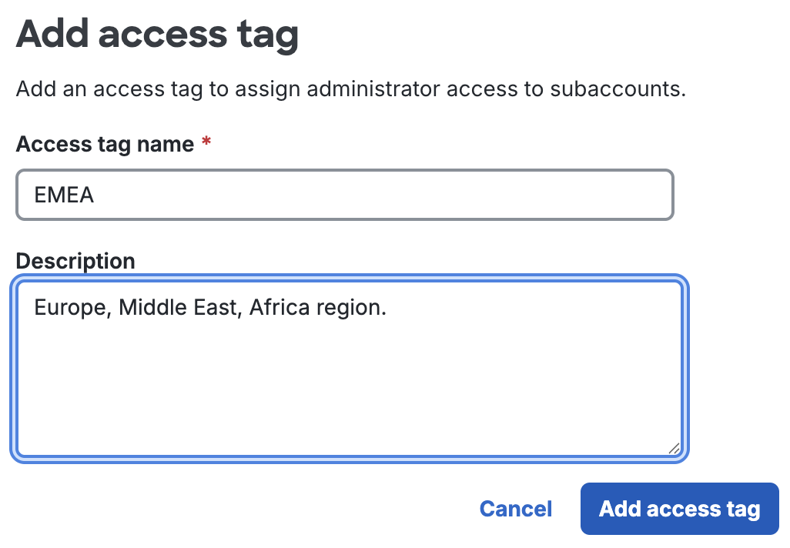Screen dimensions: 790x548
Task: Click the red required asterisk indicator
Action: 206,141
